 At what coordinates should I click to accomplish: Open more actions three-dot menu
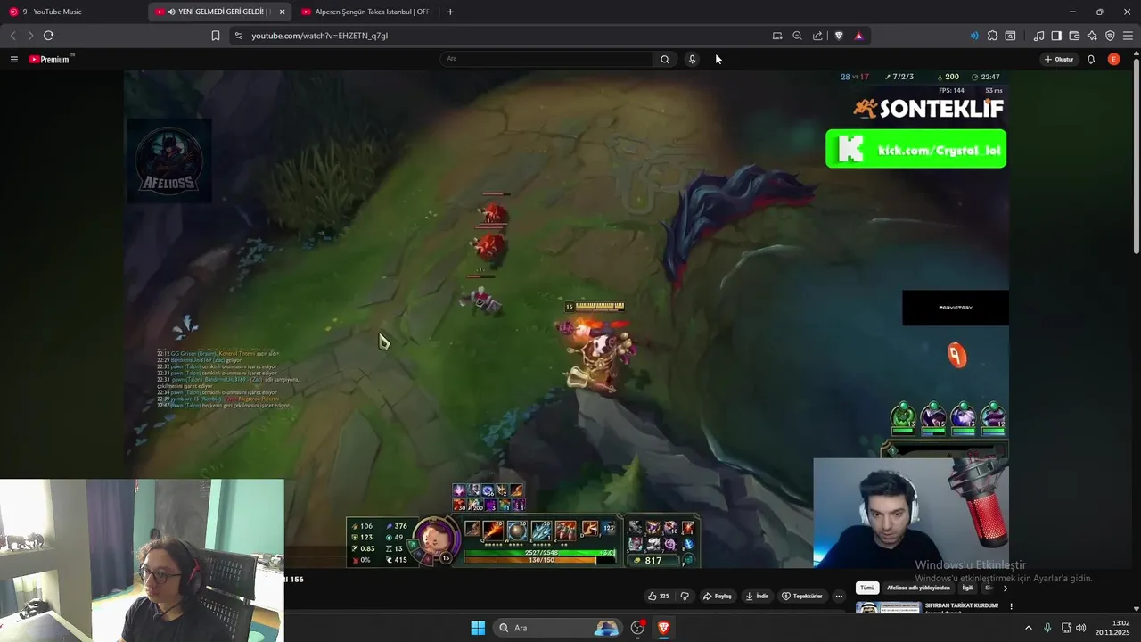click(839, 596)
